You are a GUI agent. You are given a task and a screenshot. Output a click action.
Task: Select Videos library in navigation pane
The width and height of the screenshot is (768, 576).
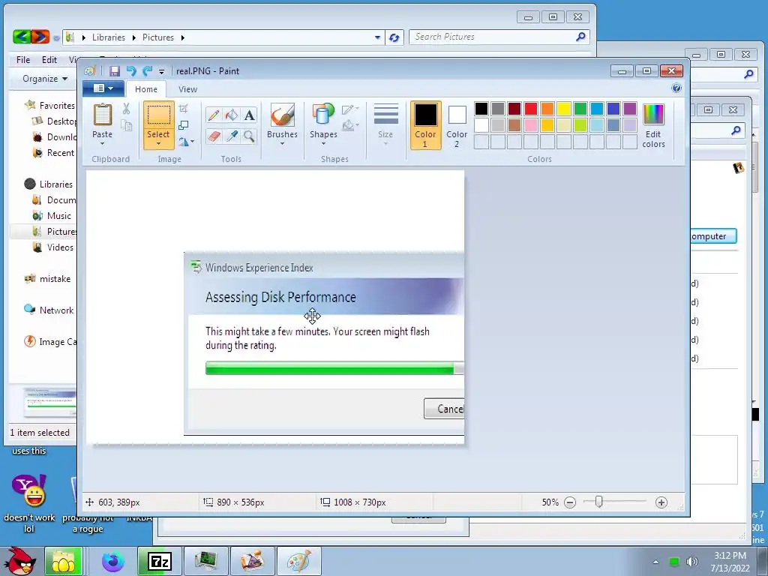tap(53, 247)
